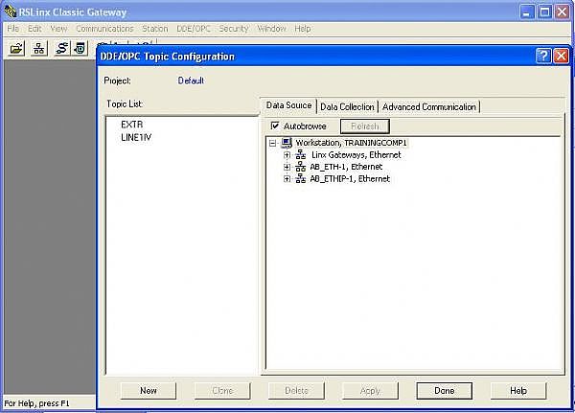
Task: Switch to the Data Collection tab
Action: (347, 107)
